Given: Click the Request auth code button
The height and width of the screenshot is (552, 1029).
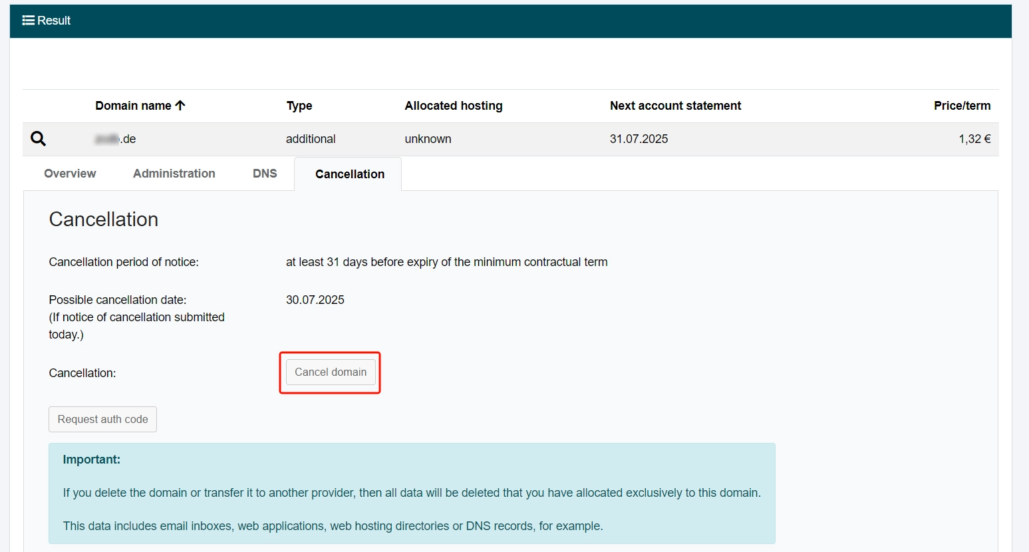Looking at the screenshot, I should coord(102,420).
